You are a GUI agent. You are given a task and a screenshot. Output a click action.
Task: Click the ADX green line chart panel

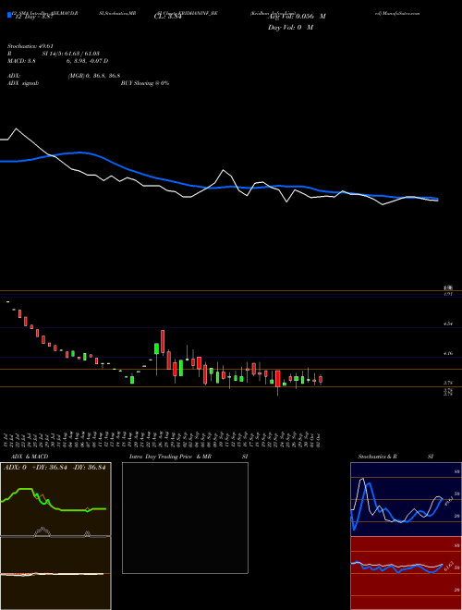pos(55,499)
